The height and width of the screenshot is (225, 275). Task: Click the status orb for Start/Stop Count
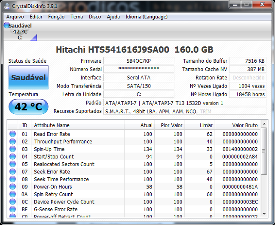pyautogui.click(x=12, y=156)
